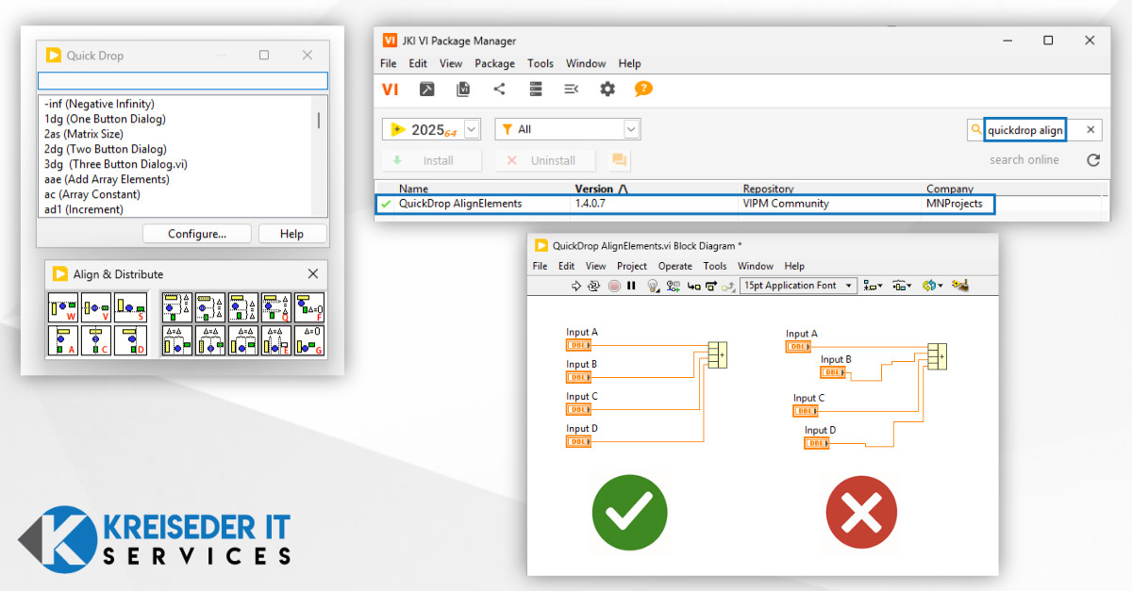Click Align Vertical Centers icon marked V
This screenshot has width=1132, height=591.
click(96, 307)
